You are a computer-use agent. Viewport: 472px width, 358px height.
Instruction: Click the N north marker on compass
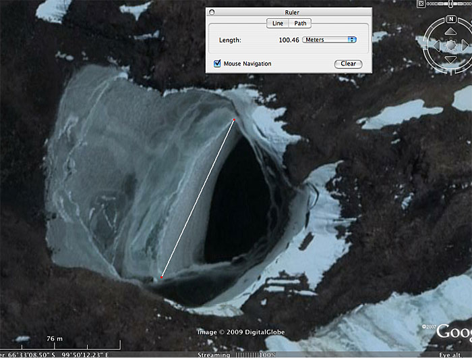click(450, 19)
